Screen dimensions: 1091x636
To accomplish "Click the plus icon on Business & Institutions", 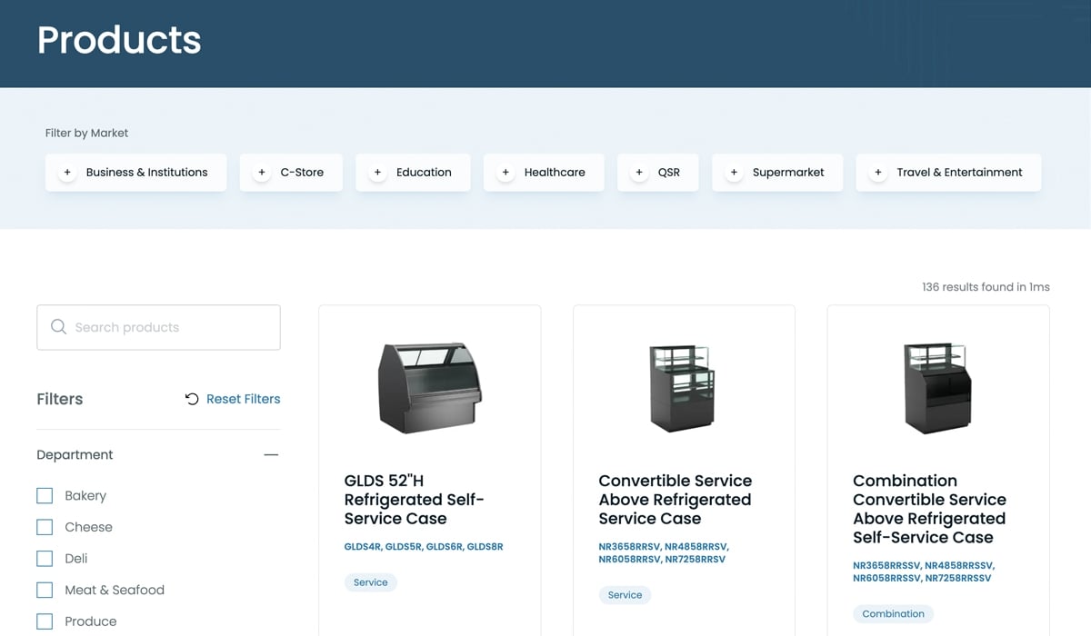I will click(67, 173).
